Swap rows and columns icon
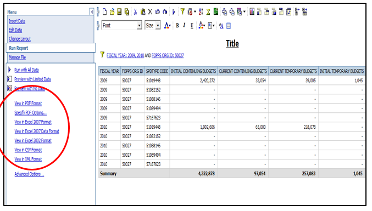The height and width of the screenshot is (211, 372). (x=288, y=12)
